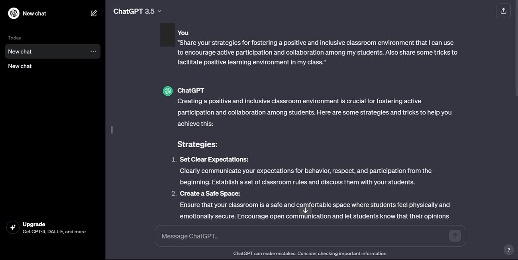The image size is (518, 260).
Task: Open the options menu for the highlighted chat
Action: [x=93, y=51]
